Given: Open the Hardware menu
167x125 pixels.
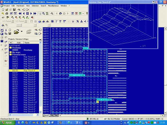Looking at the screenshot, I should pos(20,5).
